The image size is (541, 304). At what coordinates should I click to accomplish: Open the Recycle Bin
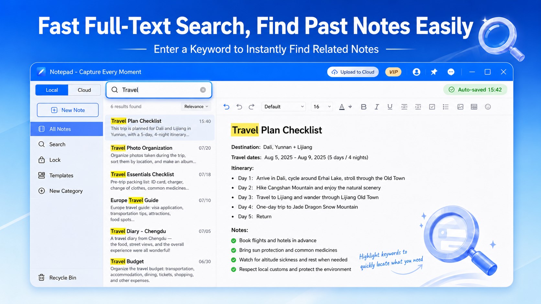pyautogui.click(x=67, y=278)
